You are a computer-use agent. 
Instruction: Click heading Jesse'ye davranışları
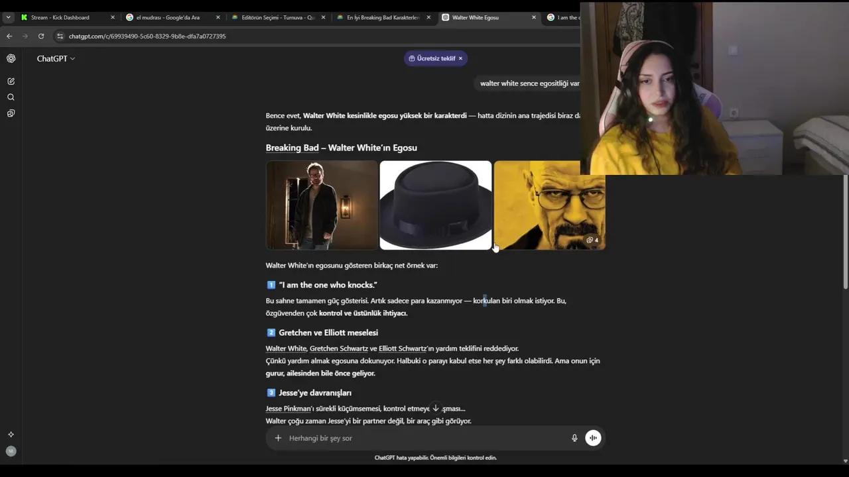(x=315, y=393)
